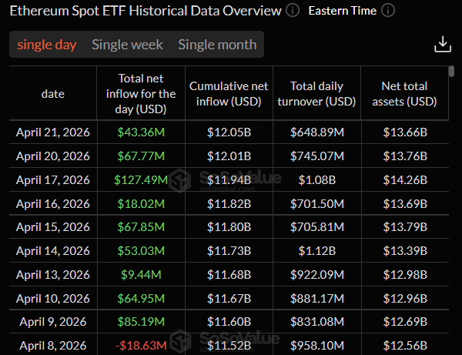Click the $701.50M daily turnover cell
This screenshot has height=355, width=462.
pyautogui.click(x=317, y=203)
